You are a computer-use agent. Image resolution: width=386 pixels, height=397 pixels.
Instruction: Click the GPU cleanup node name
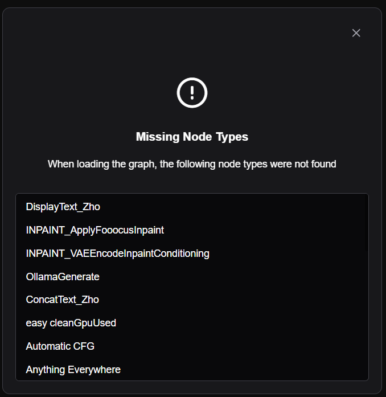tap(71, 323)
